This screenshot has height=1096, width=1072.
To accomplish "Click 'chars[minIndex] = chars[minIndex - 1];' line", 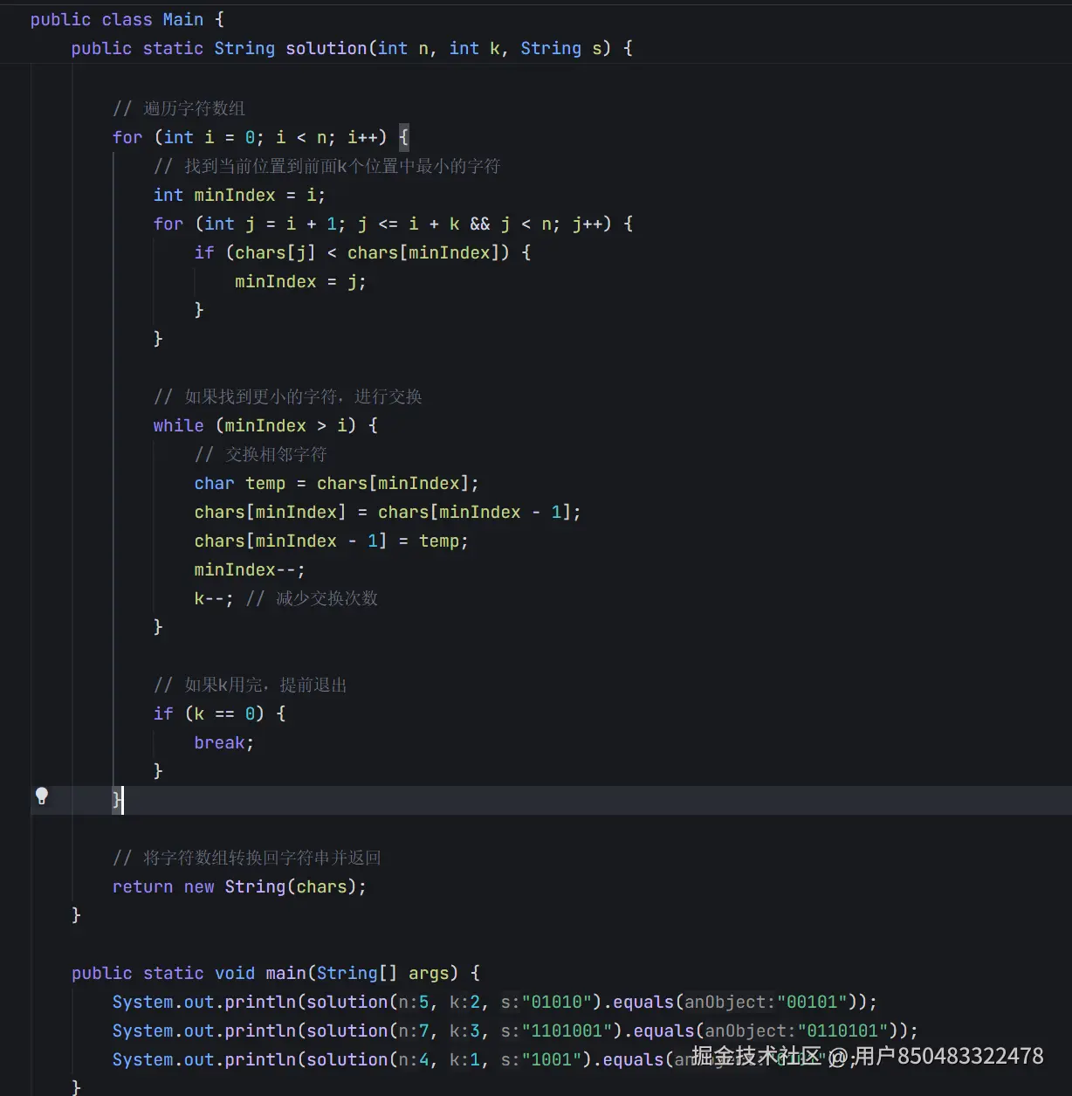I will click(x=388, y=512).
